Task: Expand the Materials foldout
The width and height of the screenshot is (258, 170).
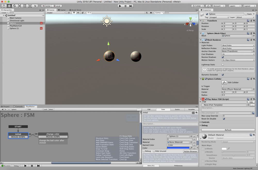Action: (x=200, y=43)
